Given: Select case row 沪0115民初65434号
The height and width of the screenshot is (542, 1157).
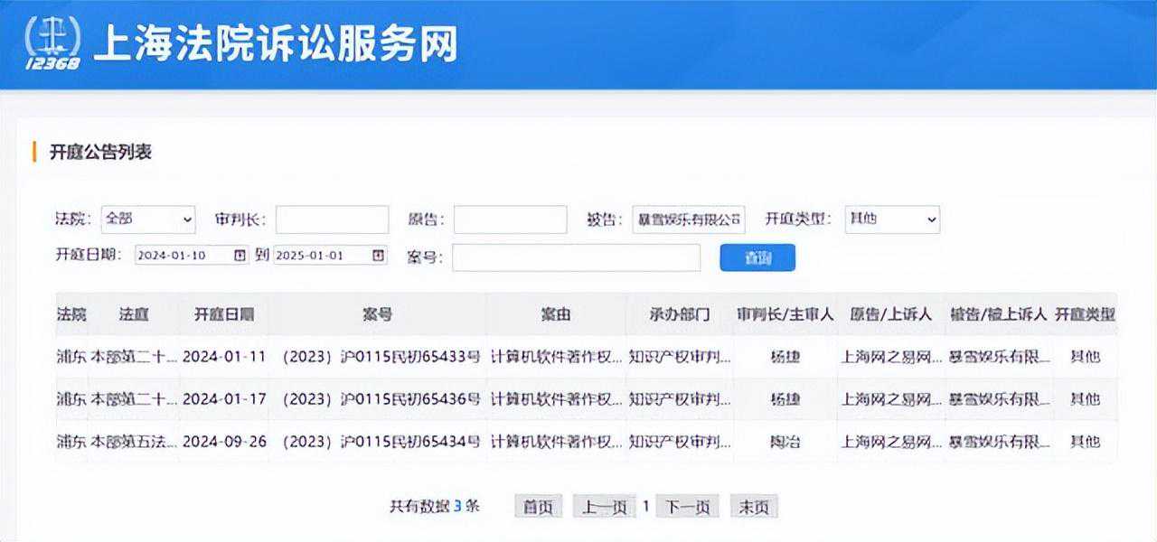Looking at the screenshot, I should click(381, 442).
